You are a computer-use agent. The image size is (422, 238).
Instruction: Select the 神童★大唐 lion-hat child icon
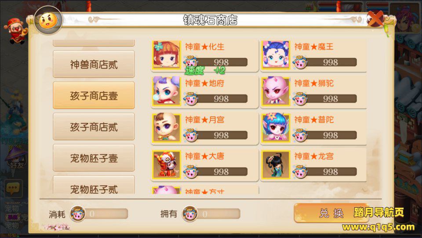pos(166,164)
